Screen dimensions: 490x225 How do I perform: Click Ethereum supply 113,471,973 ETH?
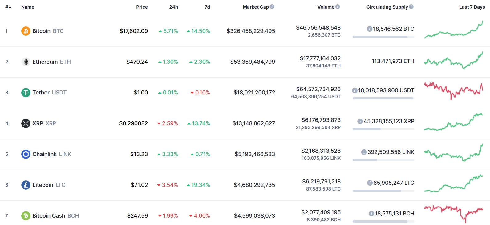point(393,61)
